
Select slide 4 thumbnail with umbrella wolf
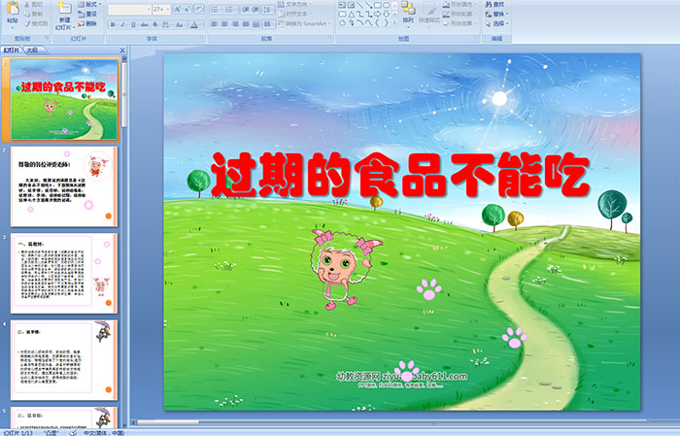[64, 360]
